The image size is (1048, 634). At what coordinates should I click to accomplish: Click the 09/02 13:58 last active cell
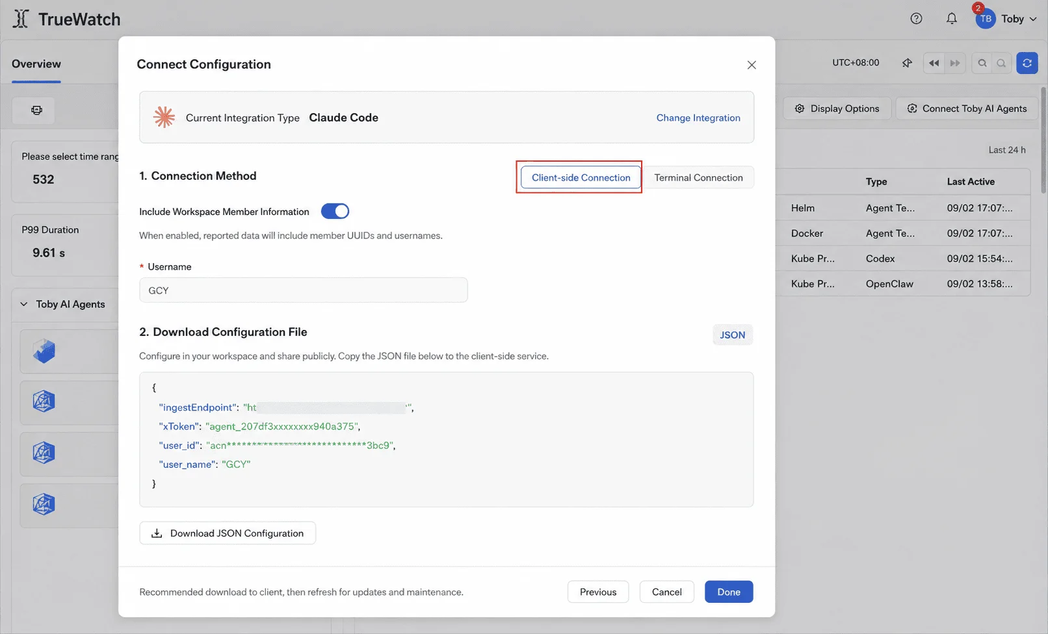pyautogui.click(x=980, y=284)
